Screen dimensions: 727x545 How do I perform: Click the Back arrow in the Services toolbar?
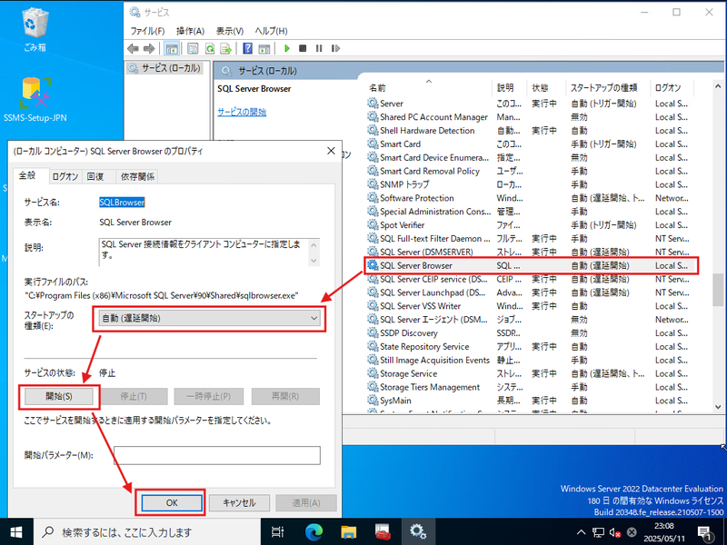pyautogui.click(x=134, y=48)
